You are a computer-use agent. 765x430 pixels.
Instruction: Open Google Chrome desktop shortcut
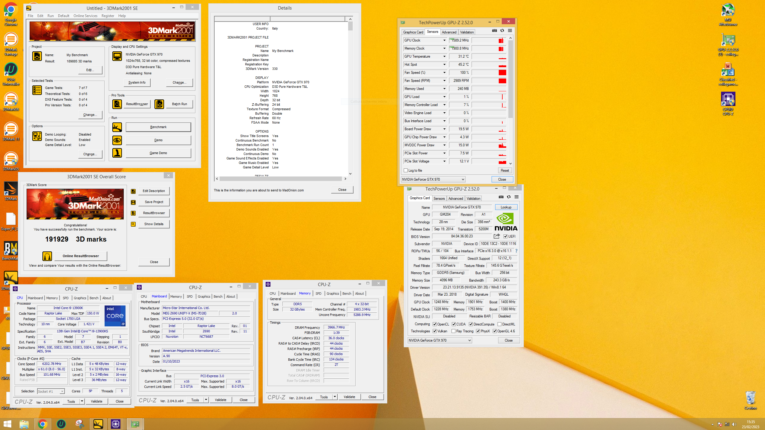tap(11, 14)
